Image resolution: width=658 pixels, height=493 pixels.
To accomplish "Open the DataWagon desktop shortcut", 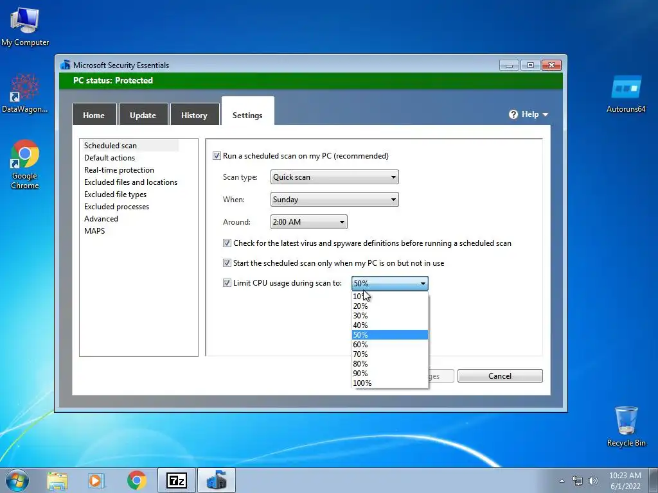I will [x=25, y=93].
